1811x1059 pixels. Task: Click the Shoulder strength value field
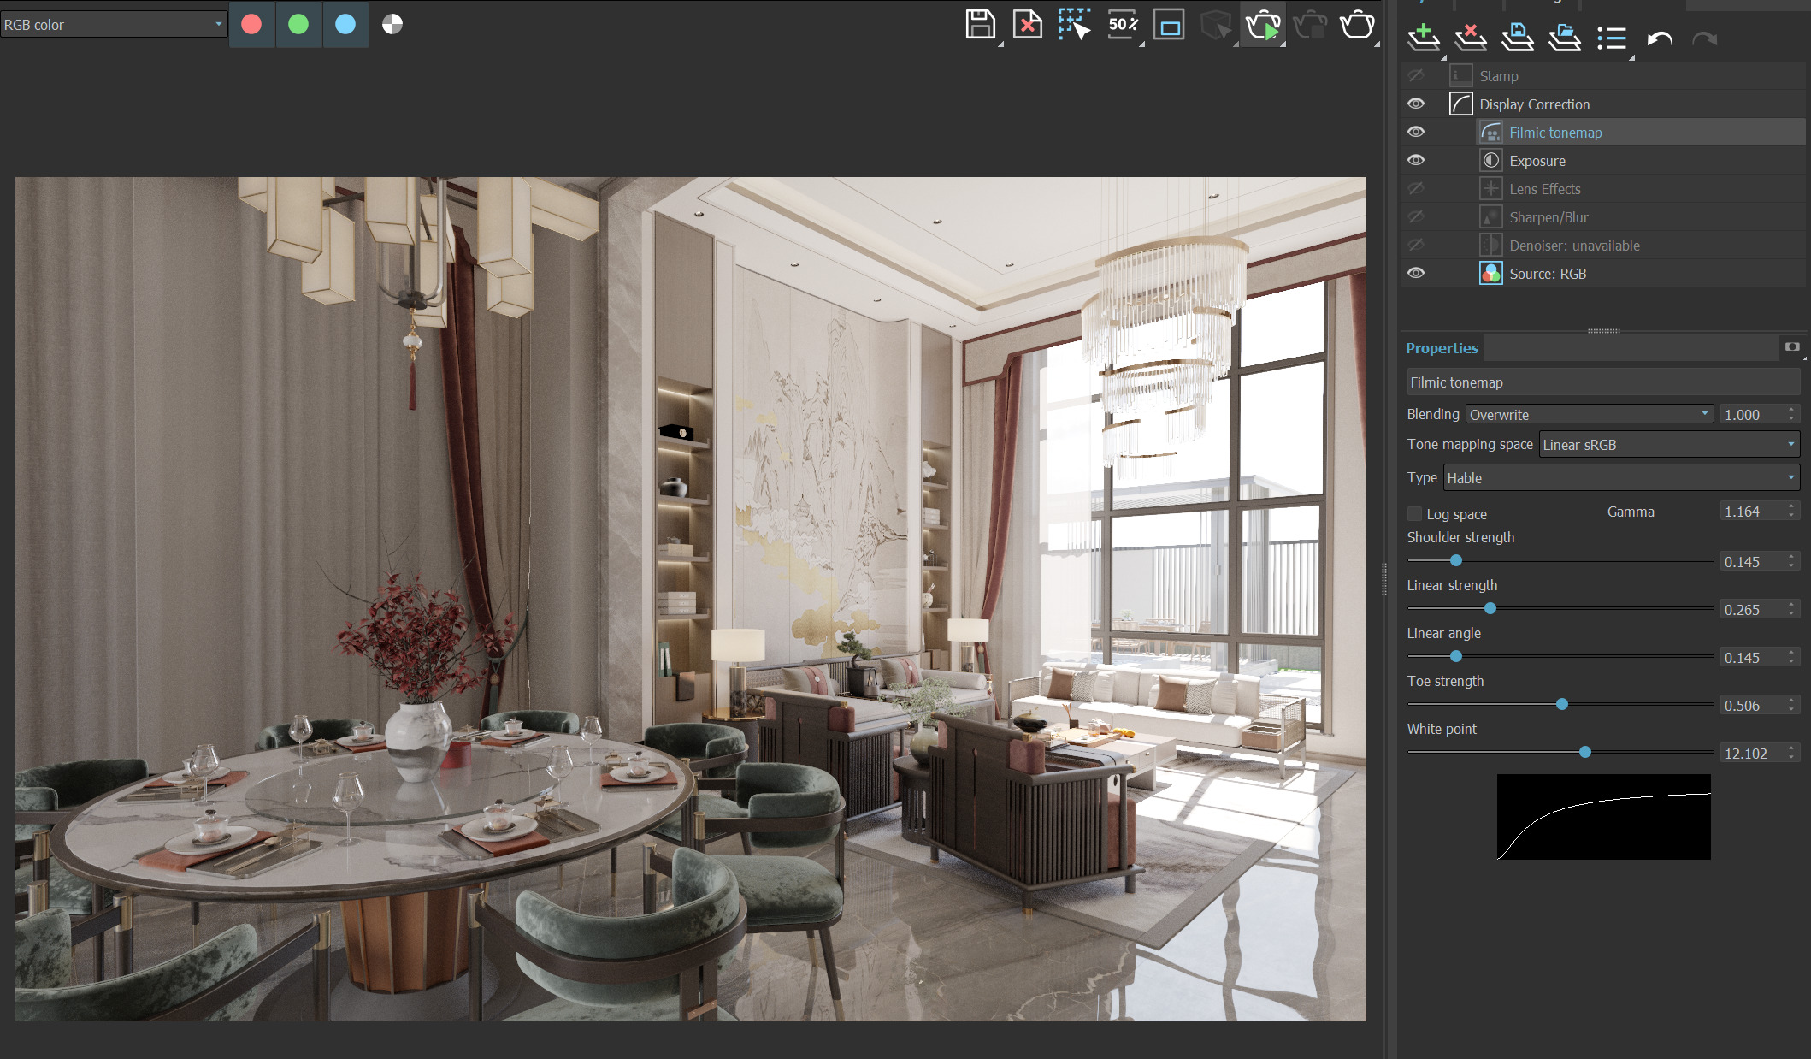coord(1752,561)
